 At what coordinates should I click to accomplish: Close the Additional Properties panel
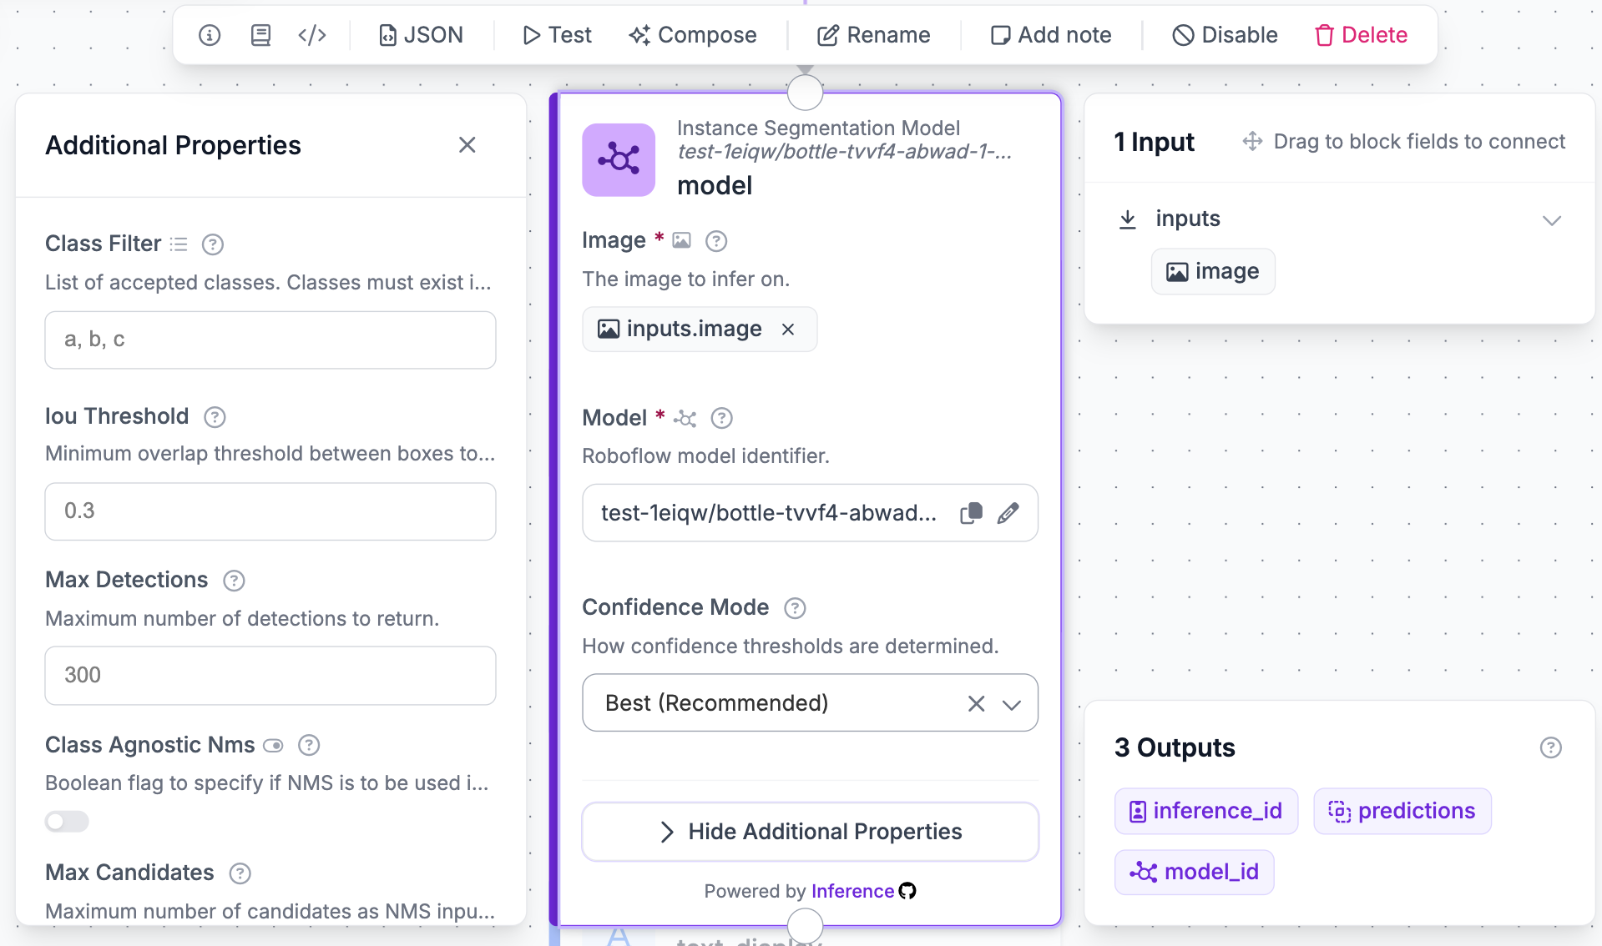point(467,145)
